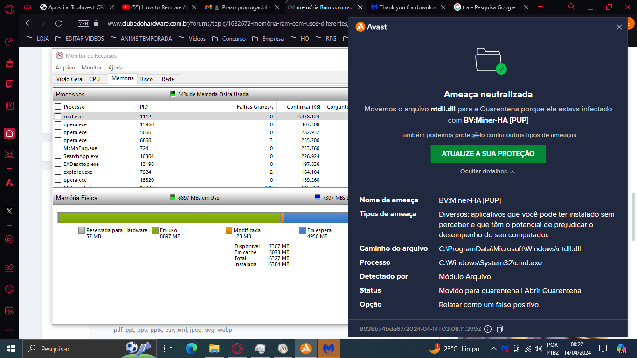Click ATUALIZE A SUA PROTEÇÃO button
Image resolution: width=637 pixels, height=358 pixels.
coord(488,154)
